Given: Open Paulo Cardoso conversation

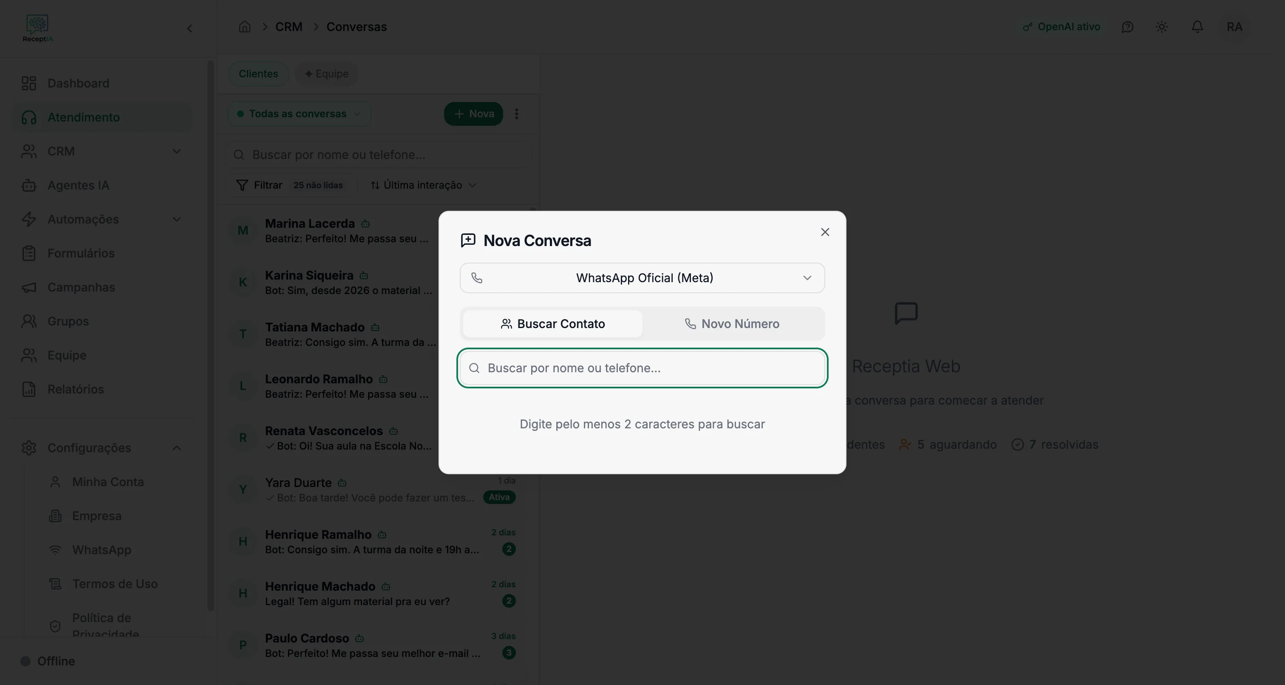Looking at the screenshot, I should (x=373, y=645).
